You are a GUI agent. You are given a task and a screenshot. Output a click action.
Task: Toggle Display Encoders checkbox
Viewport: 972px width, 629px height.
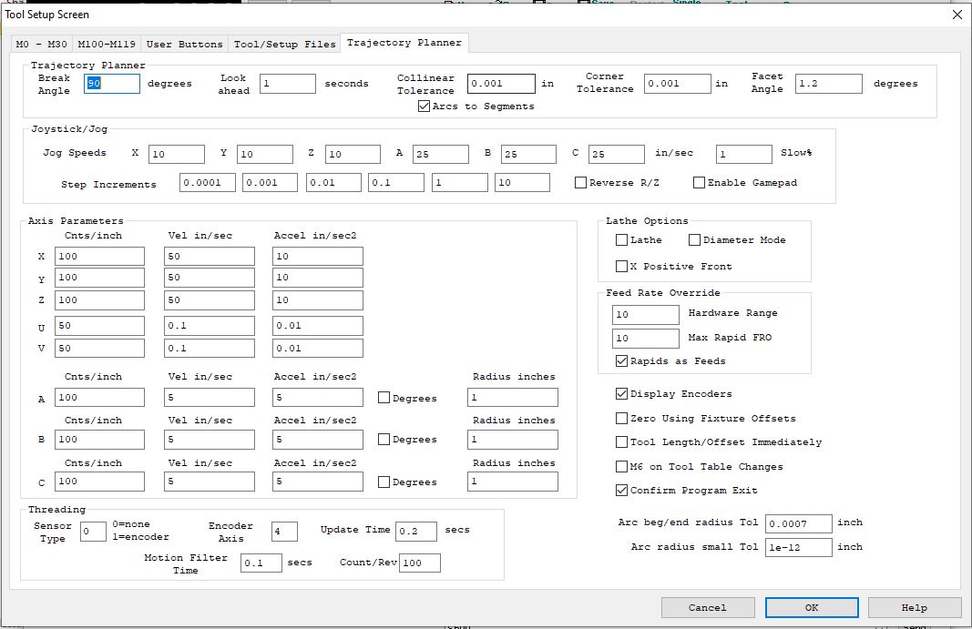(x=622, y=394)
